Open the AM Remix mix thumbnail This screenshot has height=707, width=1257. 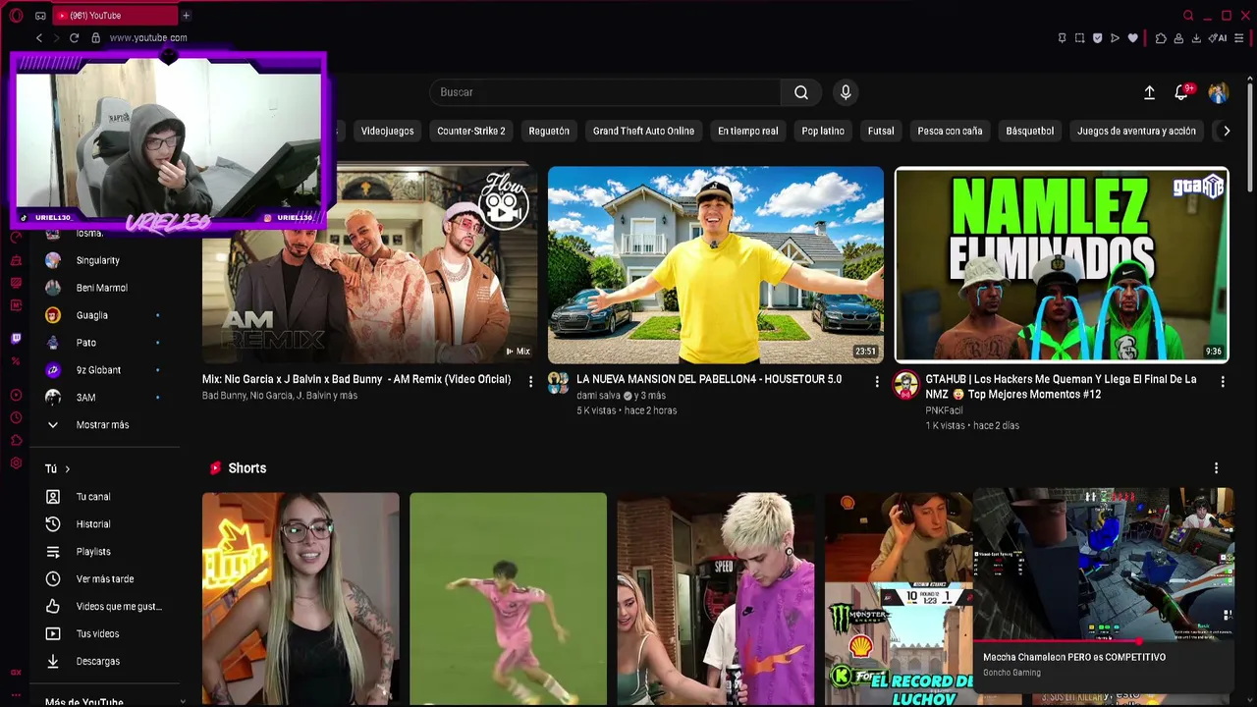click(x=369, y=264)
